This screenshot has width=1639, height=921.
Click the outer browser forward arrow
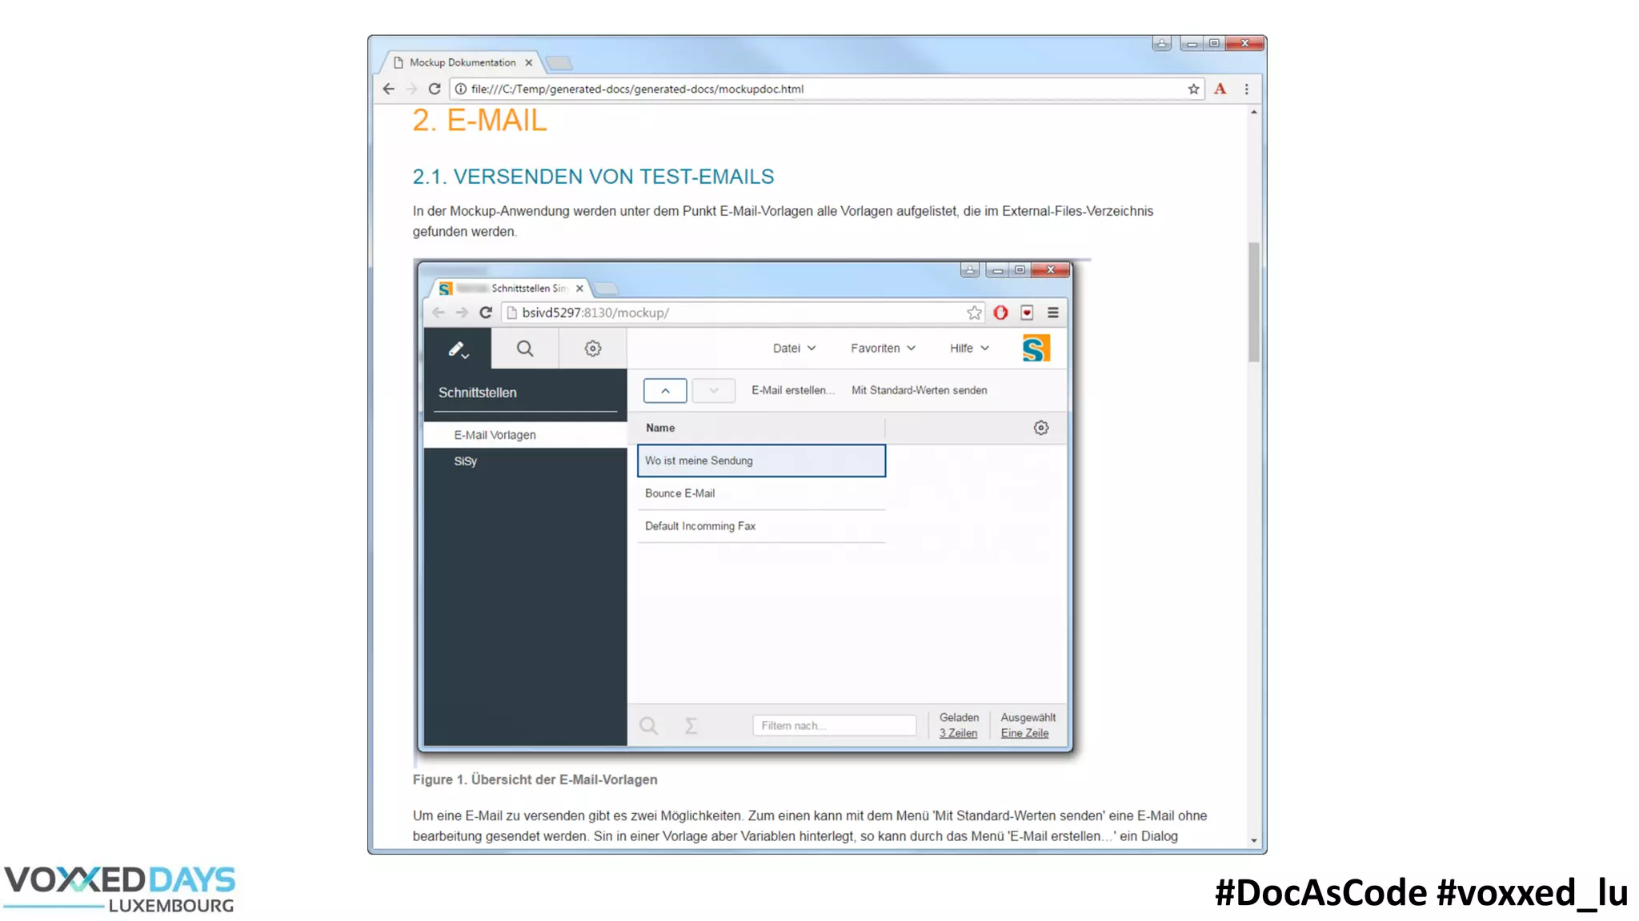click(411, 89)
